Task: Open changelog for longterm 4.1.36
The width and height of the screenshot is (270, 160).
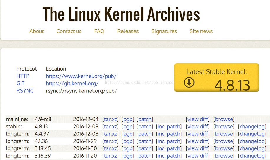Action: click(x=252, y=141)
